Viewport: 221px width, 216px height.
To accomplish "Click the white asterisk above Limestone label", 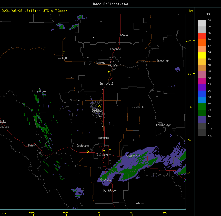I will point(39,89).
